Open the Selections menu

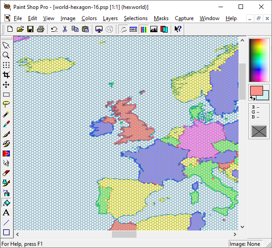(x=136, y=18)
